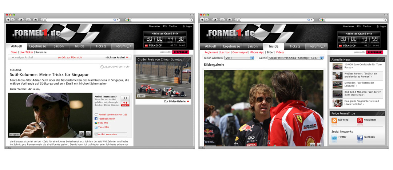Click RSS header link in left window
This screenshot has width=393, height=170.
pyautogui.click(x=165, y=26)
